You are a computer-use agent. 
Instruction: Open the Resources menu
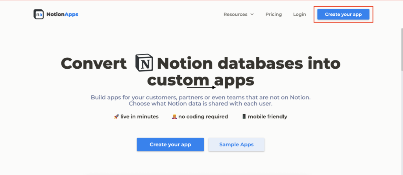[235, 15]
